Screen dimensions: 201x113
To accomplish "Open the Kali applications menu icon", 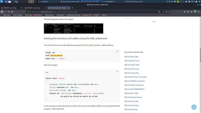I will [2, 2].
